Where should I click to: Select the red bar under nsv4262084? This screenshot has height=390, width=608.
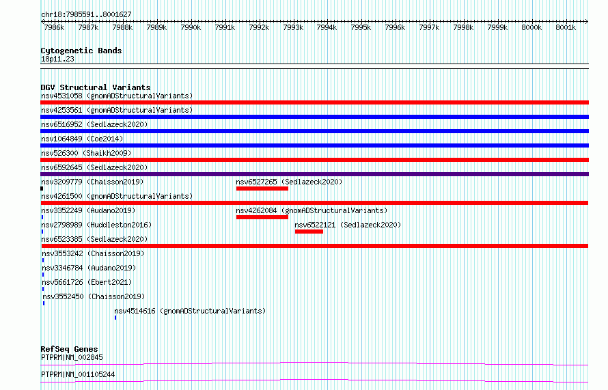click(262, 217)
